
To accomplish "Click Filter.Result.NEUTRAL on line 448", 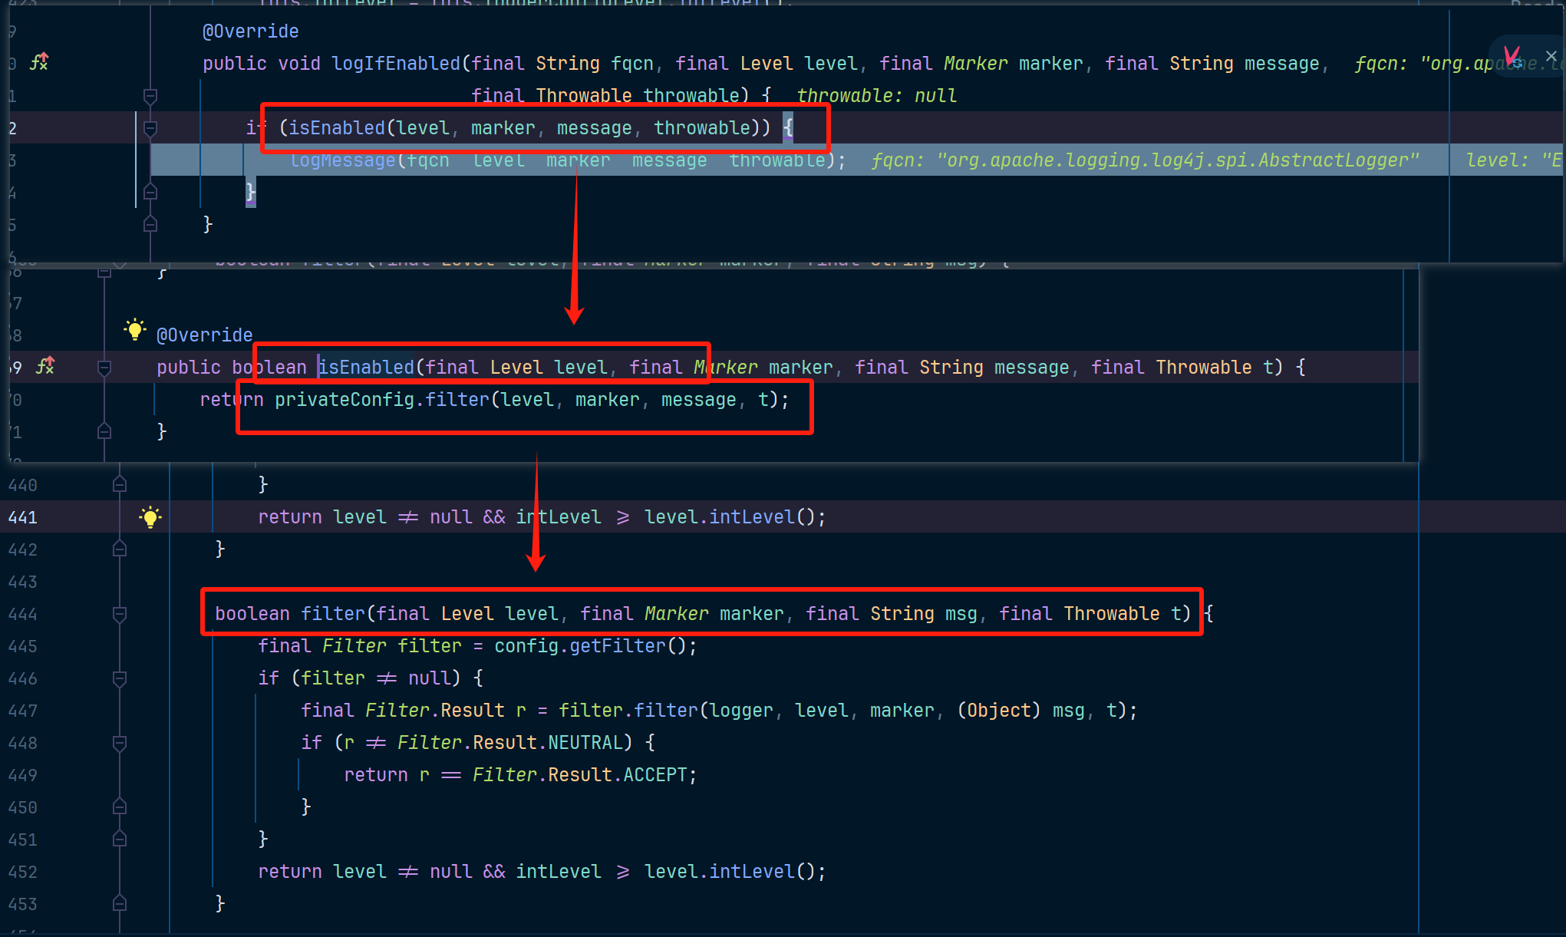I will 509,743.
